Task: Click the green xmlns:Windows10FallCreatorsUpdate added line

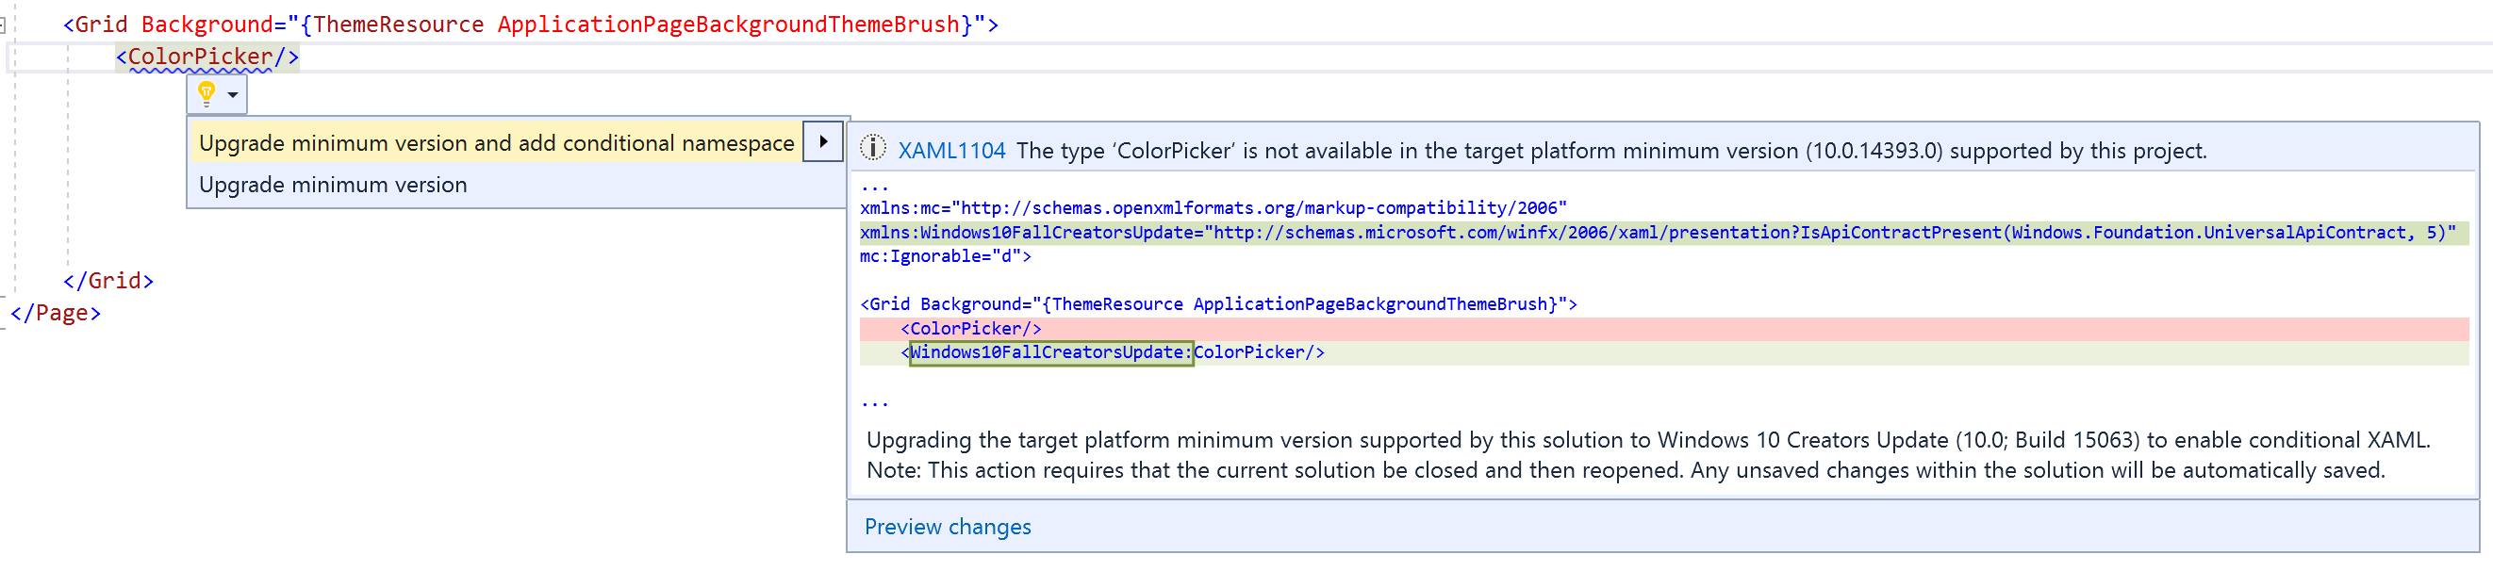Action: (1656, 233)
